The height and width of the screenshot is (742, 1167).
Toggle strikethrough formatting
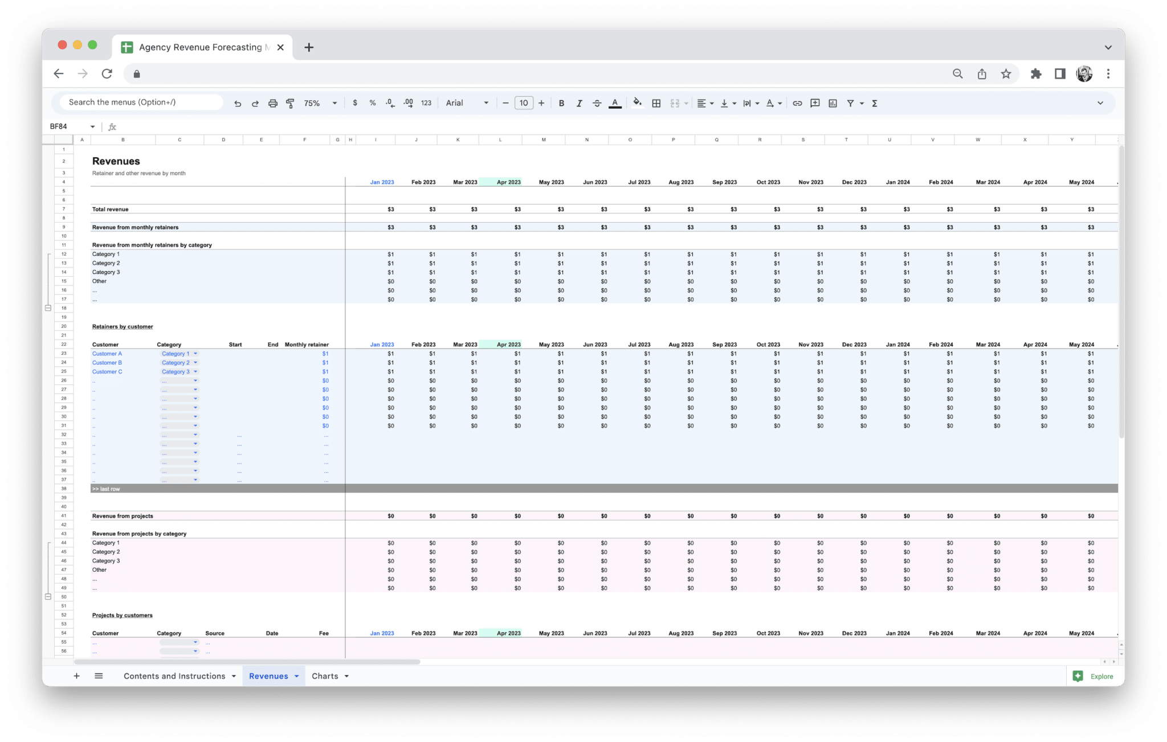597,103
